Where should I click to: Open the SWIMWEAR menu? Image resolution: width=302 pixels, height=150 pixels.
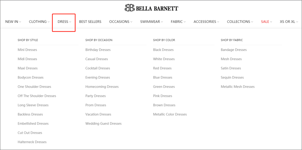[x=152, y=22]
